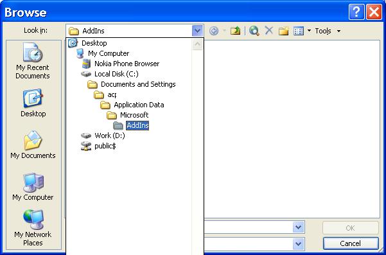Go up one folder level
Image resolution: width=386 pixels, height=255 pixels.
click(x=235, y=31)
